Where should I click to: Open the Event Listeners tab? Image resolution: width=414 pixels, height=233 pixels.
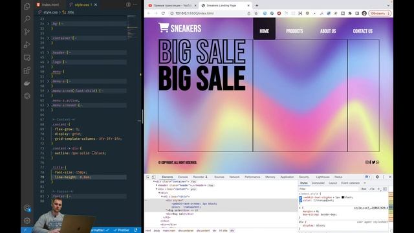point(351,183)
